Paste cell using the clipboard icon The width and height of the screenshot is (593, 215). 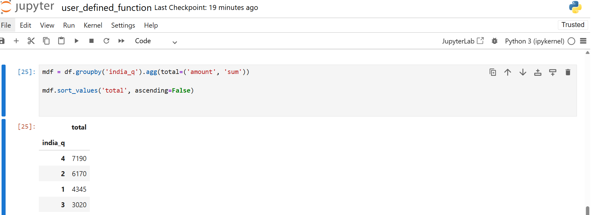click(x=61, y=41)
